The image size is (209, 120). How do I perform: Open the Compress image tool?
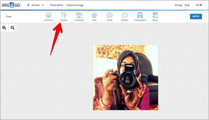coord(75,5)
